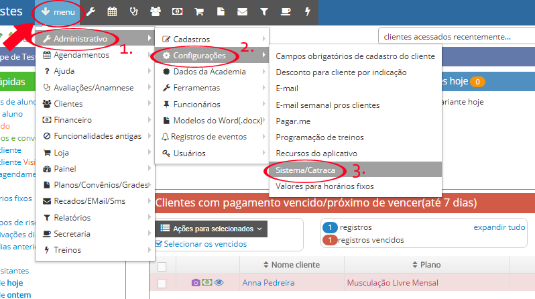Open the shopping cart icon in toolbar

click(x=199, y=11)
